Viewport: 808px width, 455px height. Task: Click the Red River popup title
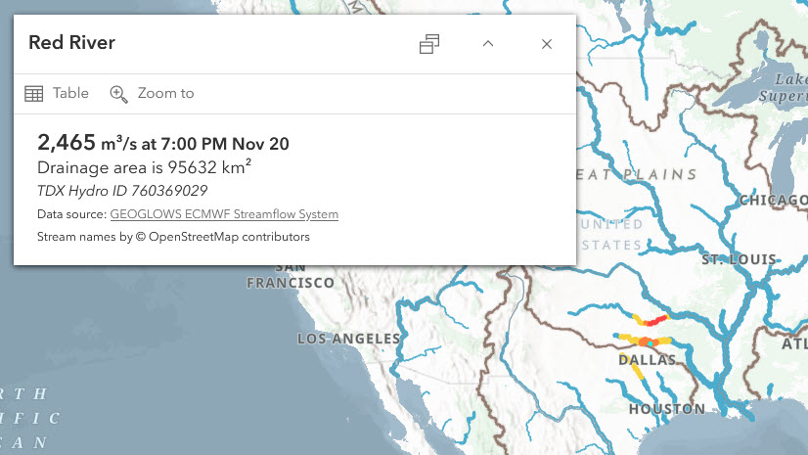[71, 43]
